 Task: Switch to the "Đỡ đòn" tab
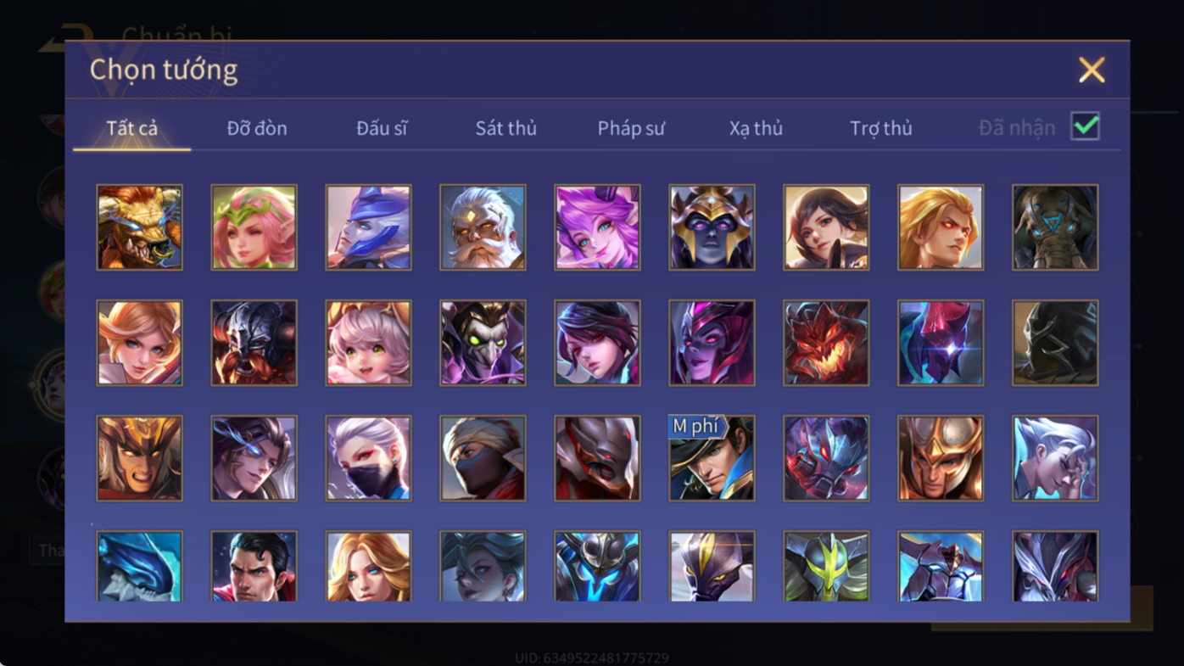[x=257, y=128]
